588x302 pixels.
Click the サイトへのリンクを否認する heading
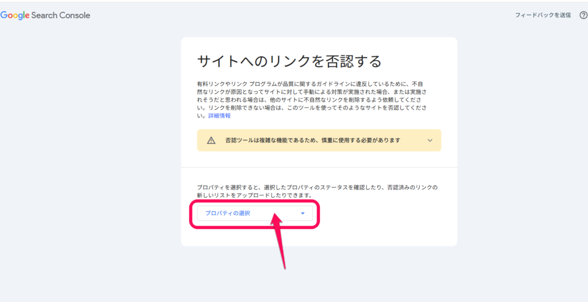289,61
